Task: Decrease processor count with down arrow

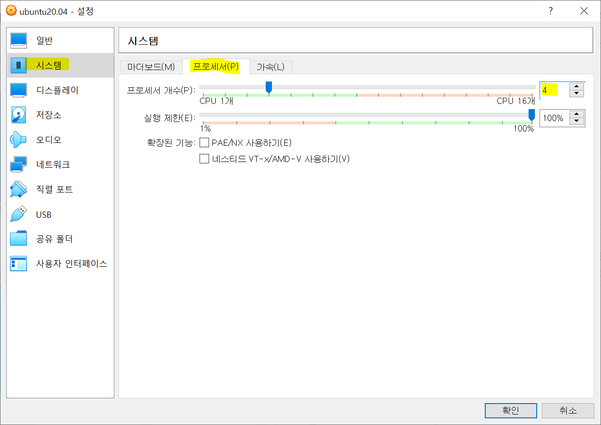Action: coord(576,93)
